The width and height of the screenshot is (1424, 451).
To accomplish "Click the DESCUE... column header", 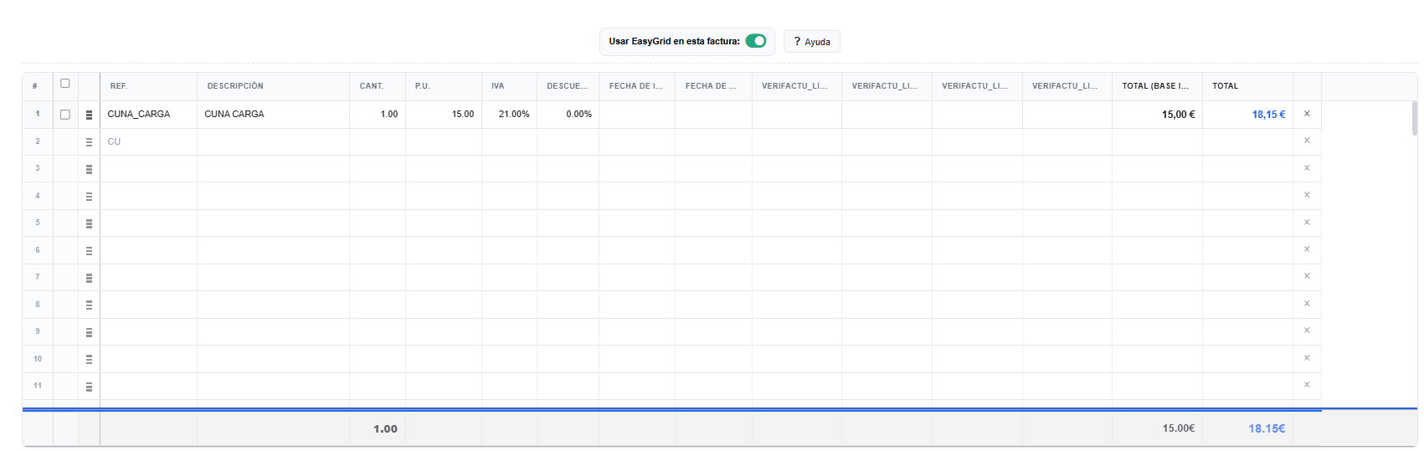I will coord(568,86).
